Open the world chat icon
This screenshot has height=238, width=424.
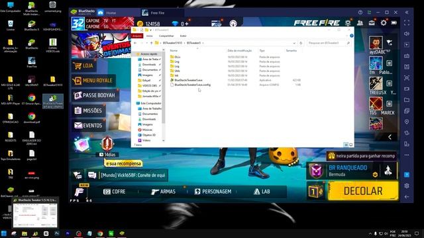click(92, 175)
